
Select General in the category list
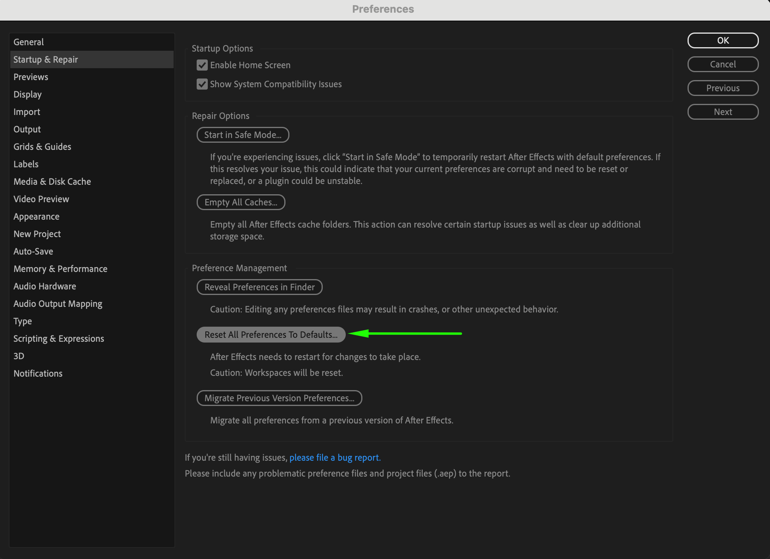click(29, 42)
